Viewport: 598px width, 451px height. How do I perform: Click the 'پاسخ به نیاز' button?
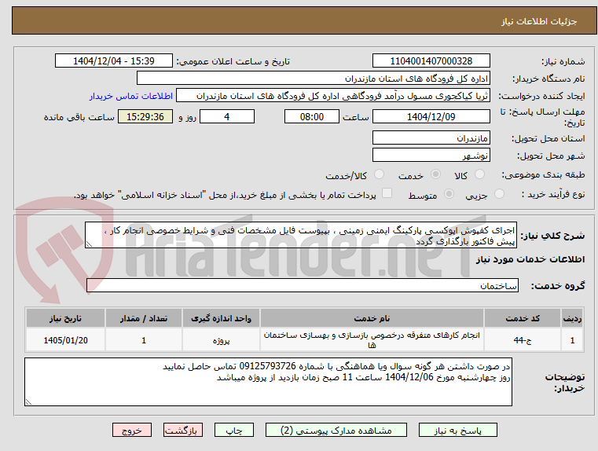457,430
